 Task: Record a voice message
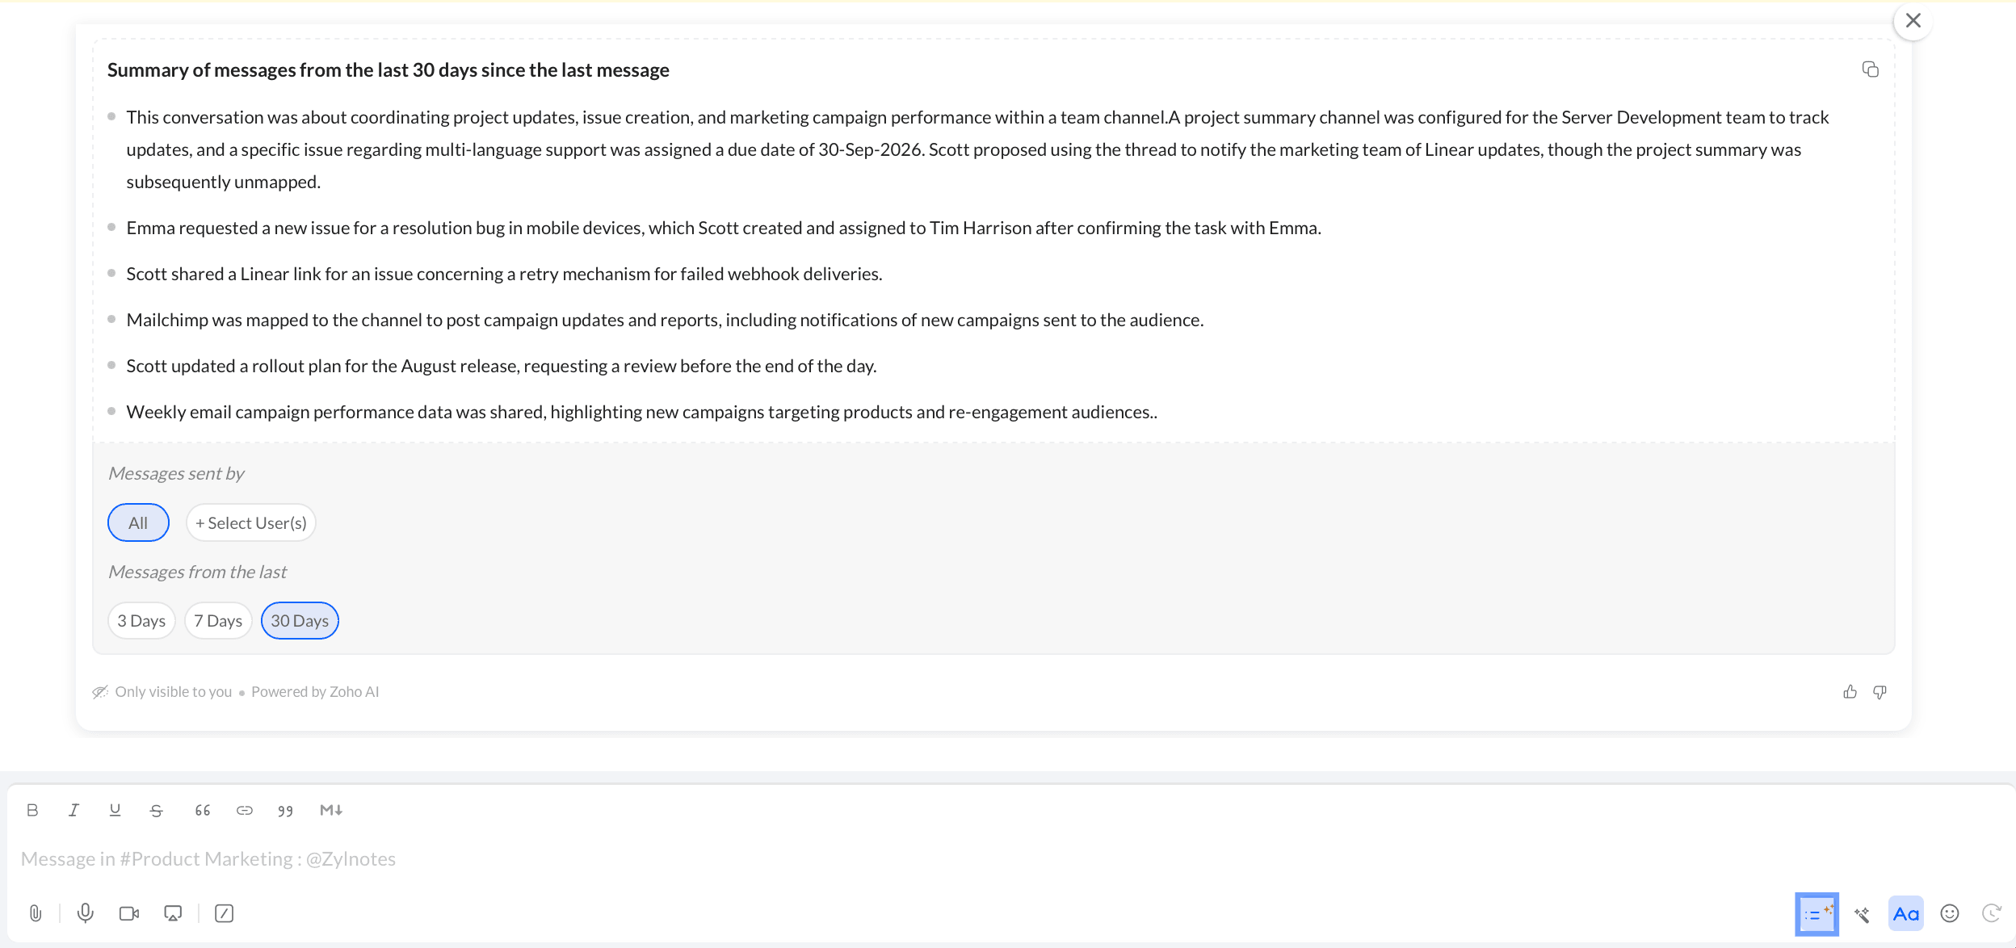(85, 913)
